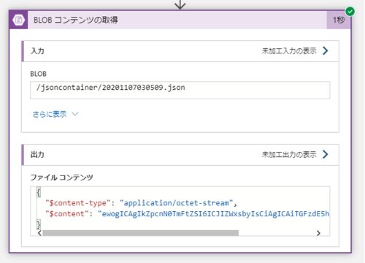Click the 1秒 duration label
365x263 pixels.
(x=339, y=20)
